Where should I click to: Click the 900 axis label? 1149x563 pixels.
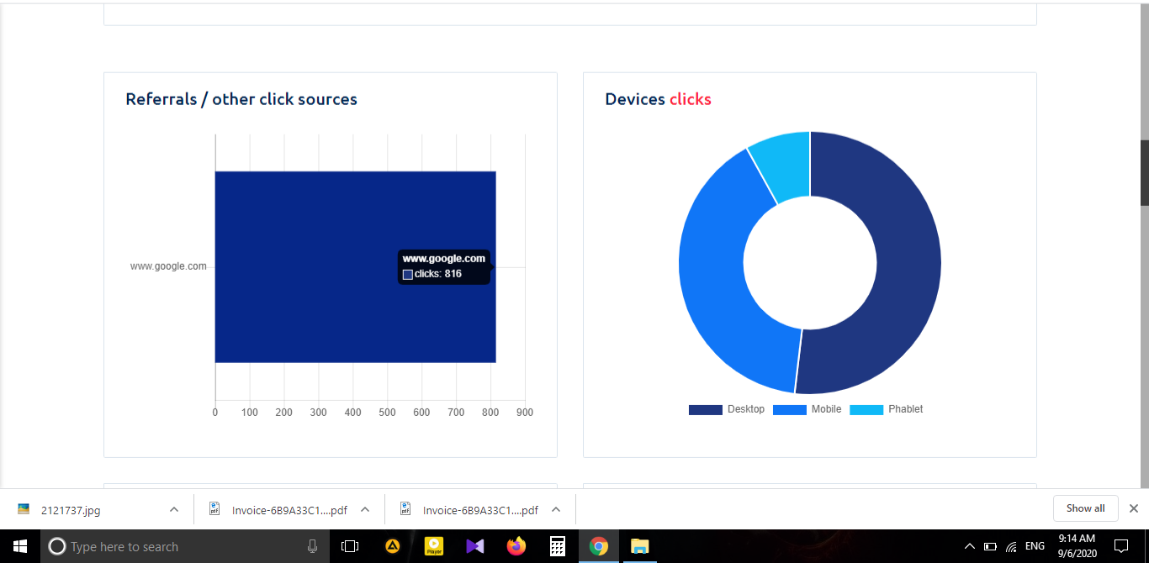tap(525, 413)
